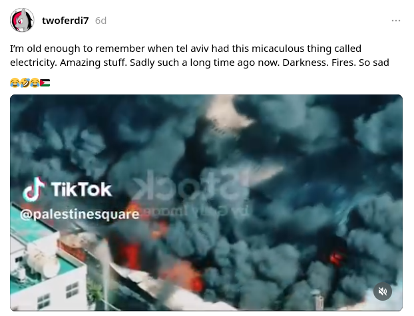Click the TikTok musical note logo

(x=33, y=190)
